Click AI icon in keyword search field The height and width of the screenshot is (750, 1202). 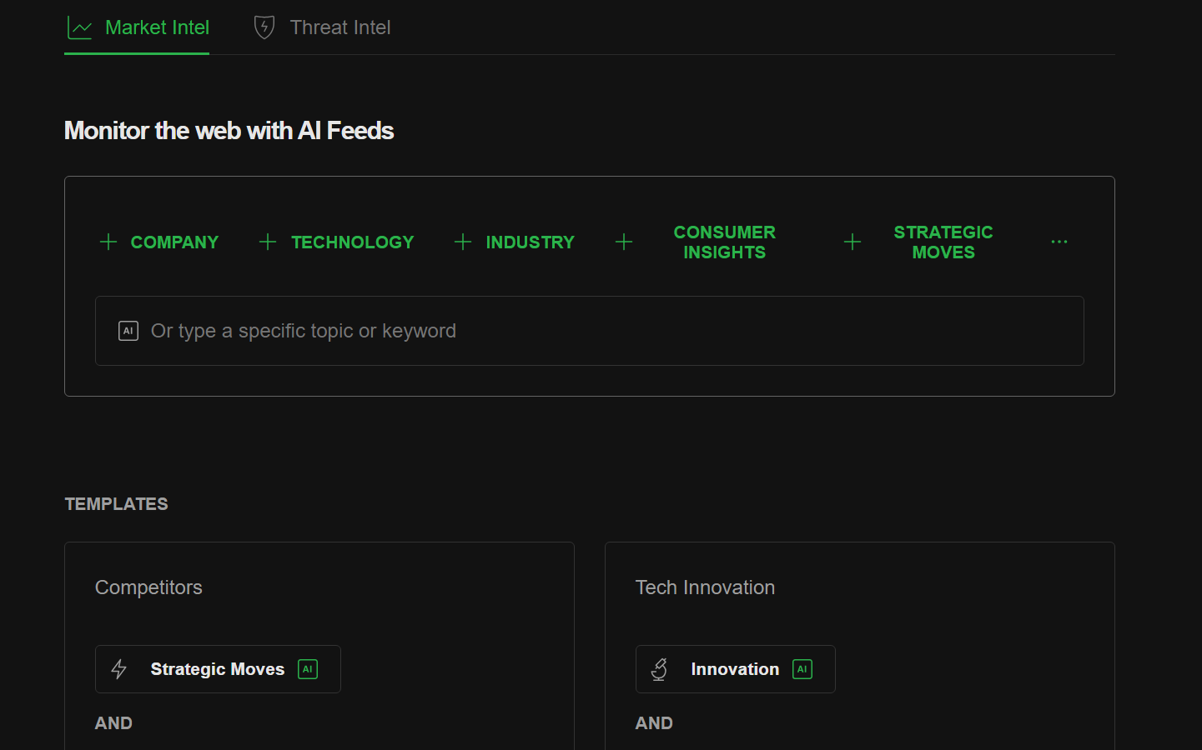128,331
